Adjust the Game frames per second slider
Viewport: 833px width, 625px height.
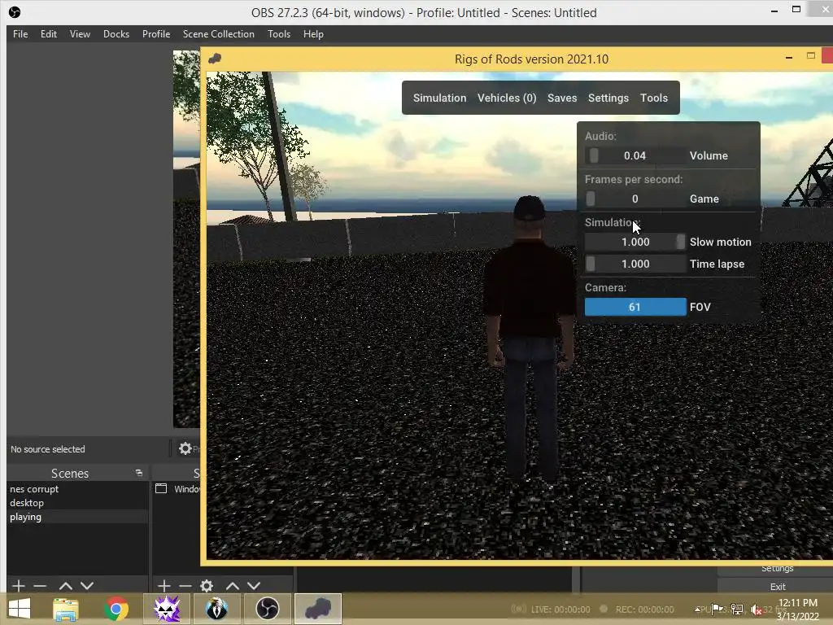tap(635, 199)
